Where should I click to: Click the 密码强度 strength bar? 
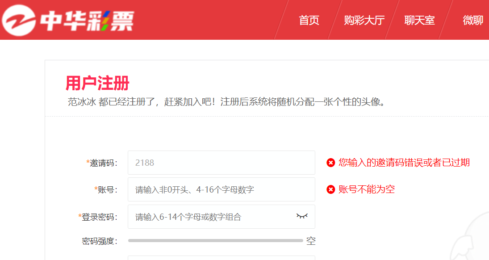pyautogui.click(x=215, y=241)
